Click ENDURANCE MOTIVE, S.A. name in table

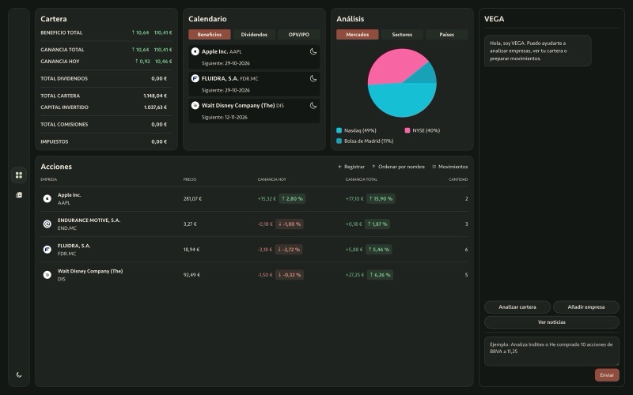pyautogui.click(x=89, y=220)
